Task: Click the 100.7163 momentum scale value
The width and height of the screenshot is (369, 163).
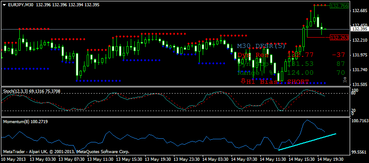Action: (x=360, y=121)
